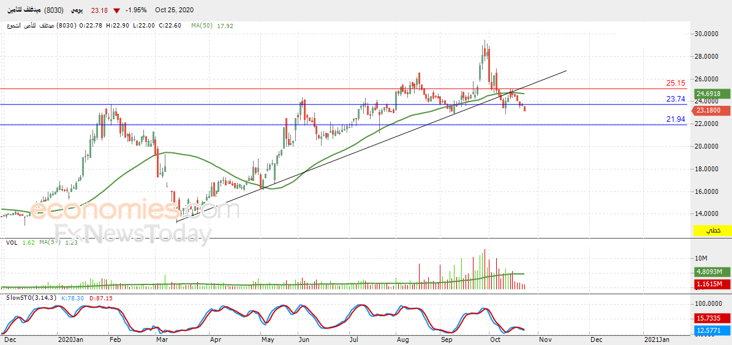Select the blue 23.74 level label
Image resolution: width=732 pixels, height=345 pixels.
pos(676,99)
